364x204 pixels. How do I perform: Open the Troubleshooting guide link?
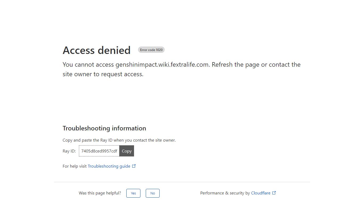(x=109, y=166)
